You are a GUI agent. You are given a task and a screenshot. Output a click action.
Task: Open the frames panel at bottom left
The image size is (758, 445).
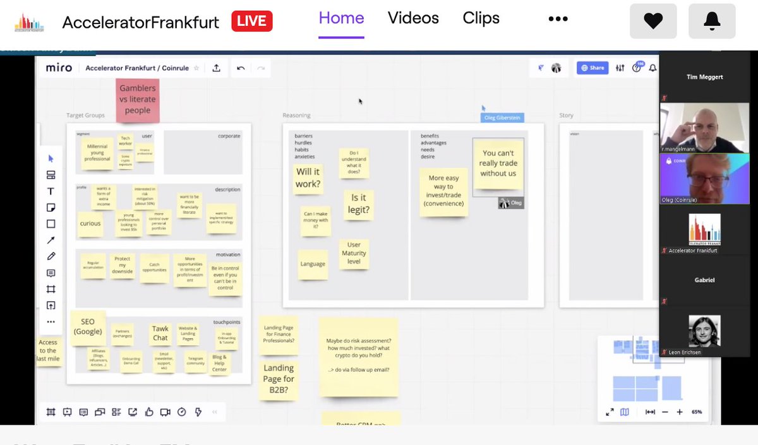(x=51, y=412)
